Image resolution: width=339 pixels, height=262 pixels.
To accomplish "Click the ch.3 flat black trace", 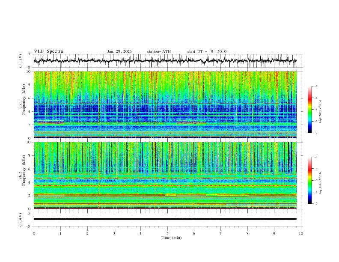I will [x=165, y=219].
